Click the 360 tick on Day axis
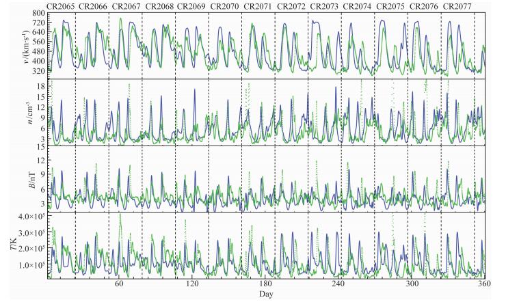 pos(484,284)
